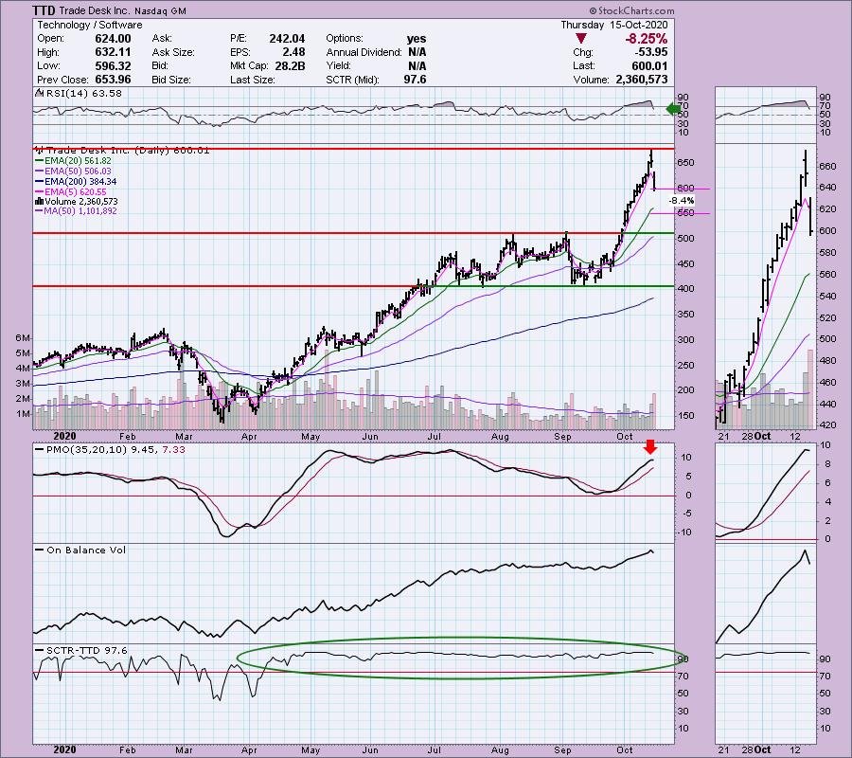Click the Chg value -53.95
The height and width of the screenshot is (758, 852).
(651, 52)
